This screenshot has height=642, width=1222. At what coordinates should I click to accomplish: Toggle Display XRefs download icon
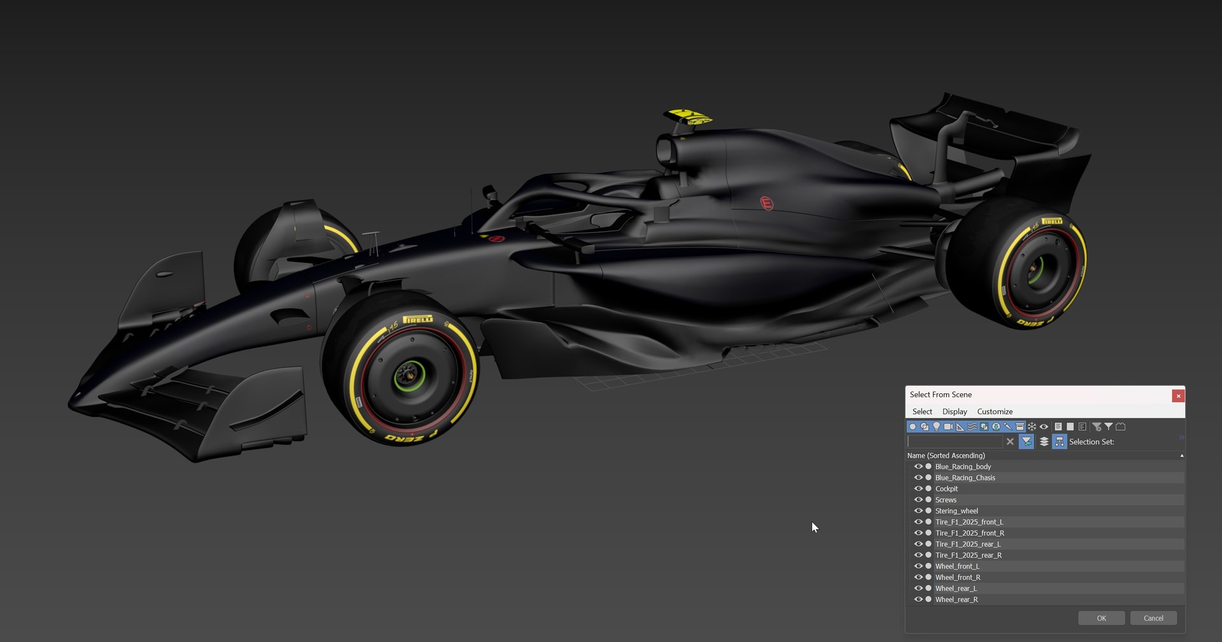(x=996, y=427)
